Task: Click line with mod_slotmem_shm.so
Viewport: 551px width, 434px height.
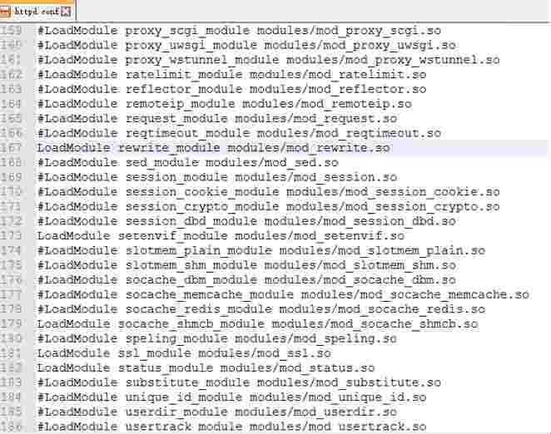Action: click(246, 265)
